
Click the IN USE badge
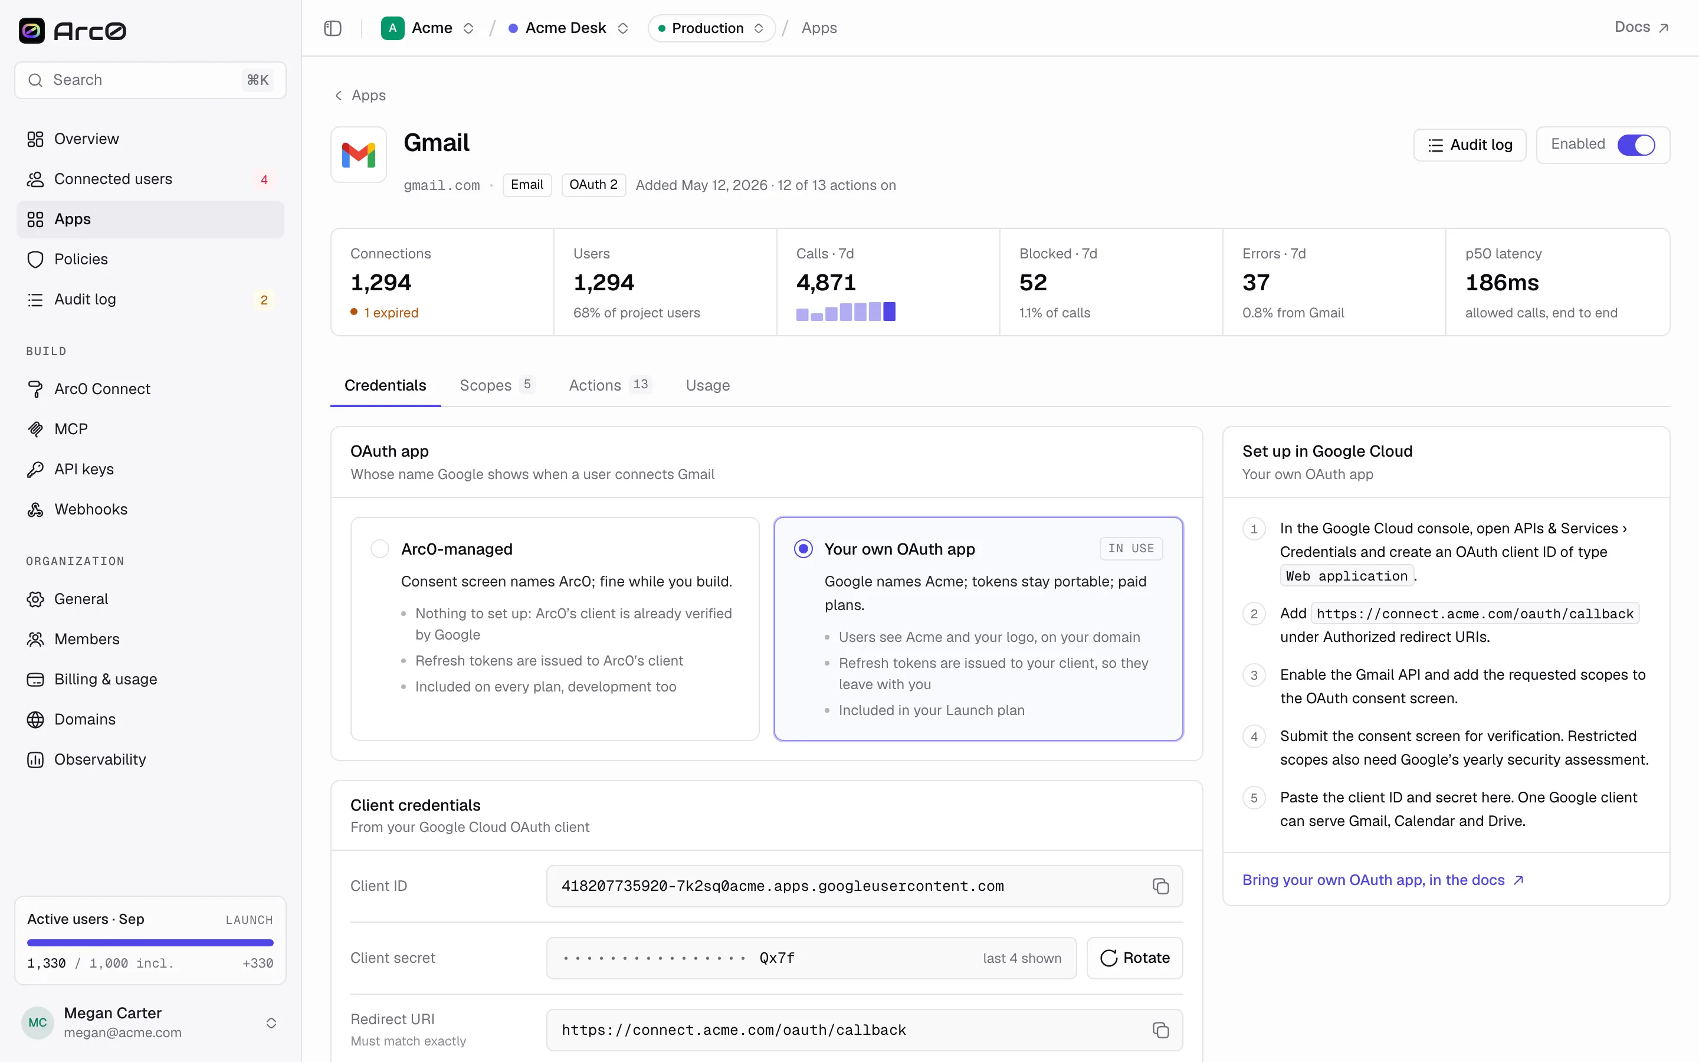point(1131,549)
